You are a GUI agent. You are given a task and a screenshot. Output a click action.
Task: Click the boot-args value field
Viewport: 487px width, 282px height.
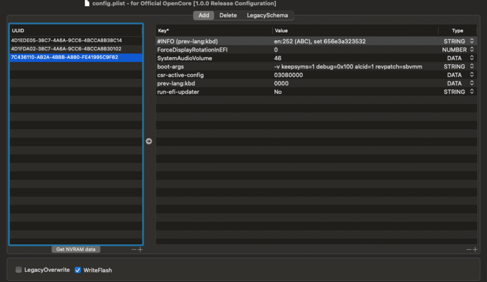click(x=348, y=66)
